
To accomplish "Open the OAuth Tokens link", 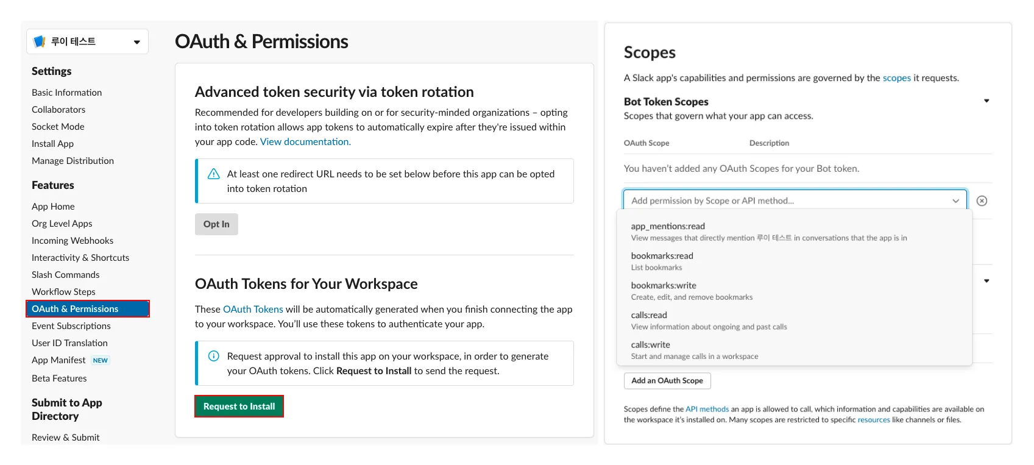I will pos(253,309).
